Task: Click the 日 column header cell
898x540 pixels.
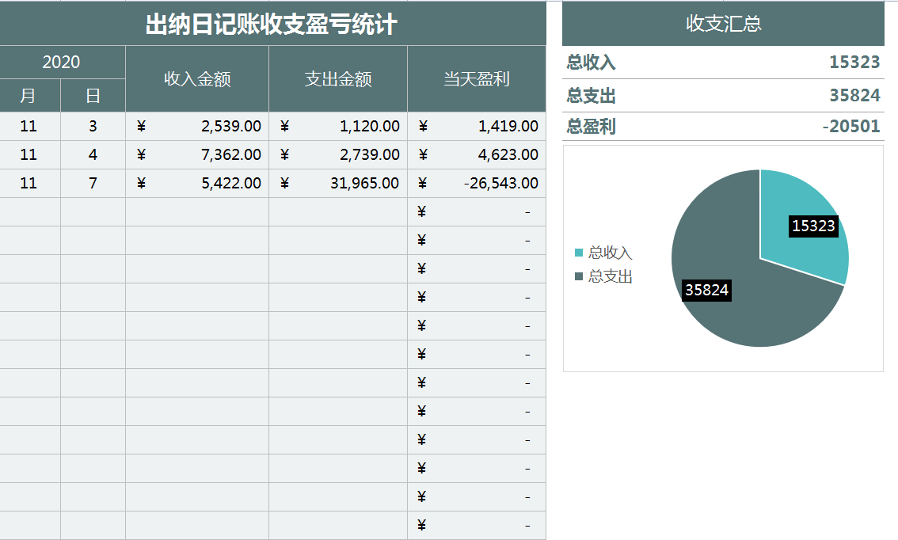Action: tap(93, 96)
